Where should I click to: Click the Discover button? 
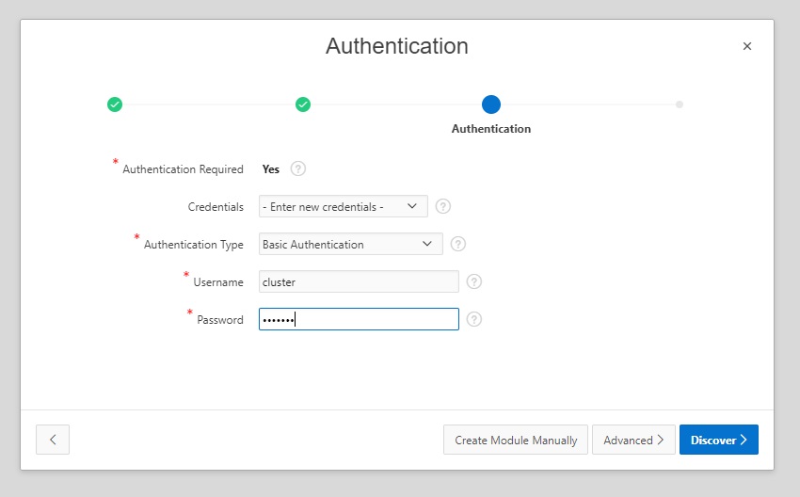pyautogui.click(x=719, y=440)
